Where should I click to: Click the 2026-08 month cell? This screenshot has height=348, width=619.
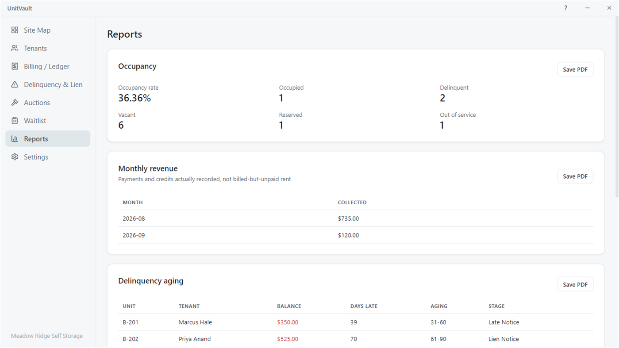[x=134, y=218]
